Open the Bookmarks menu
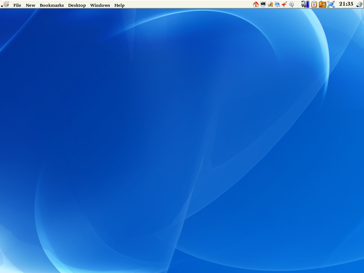This screenshot has width=364, height=273. pyautogui.click(x=52, y=5)
